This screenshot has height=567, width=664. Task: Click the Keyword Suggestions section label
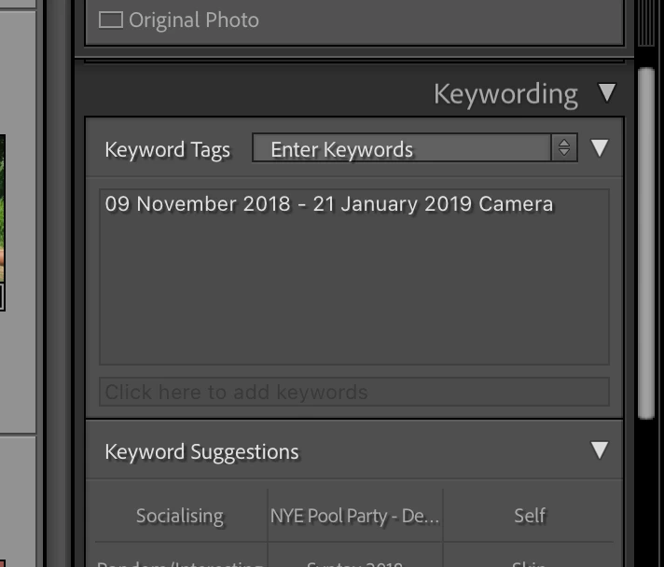tap(201, 451)
